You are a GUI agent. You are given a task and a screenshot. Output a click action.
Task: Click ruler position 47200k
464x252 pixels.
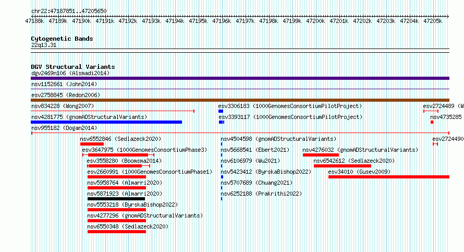(315, 21)
